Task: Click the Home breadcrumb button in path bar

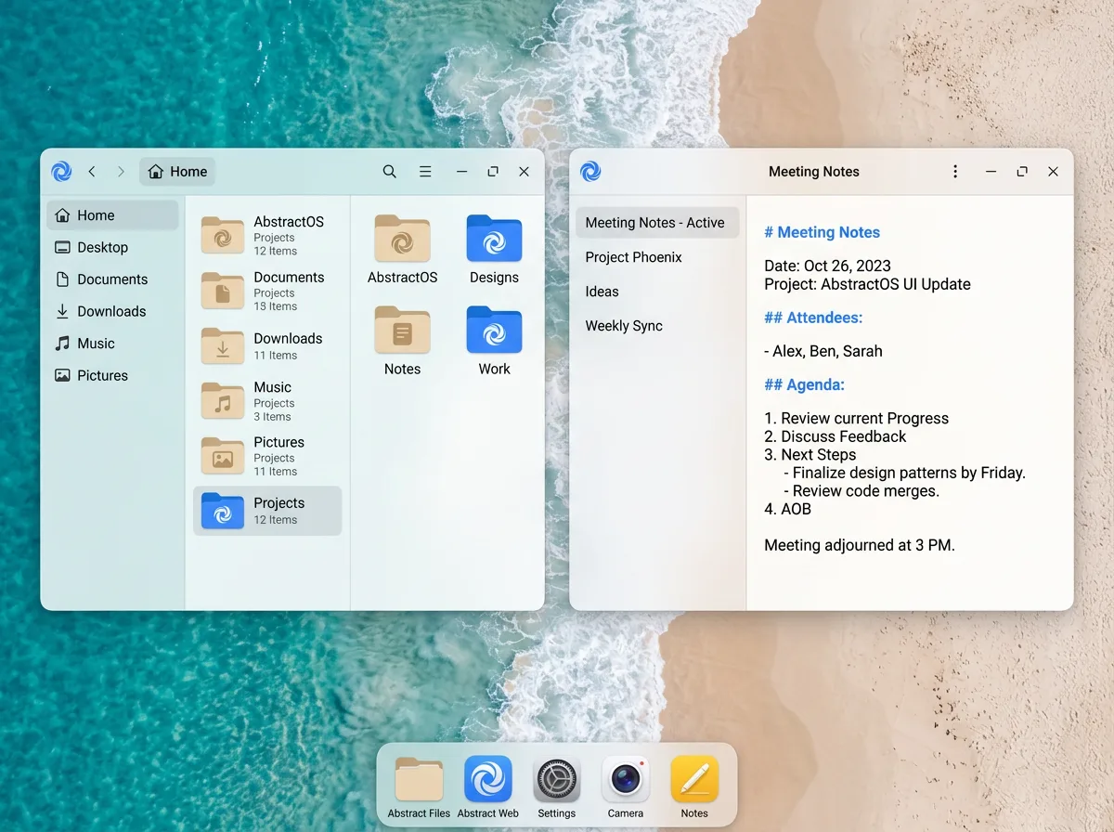Action: pos(177,172)
